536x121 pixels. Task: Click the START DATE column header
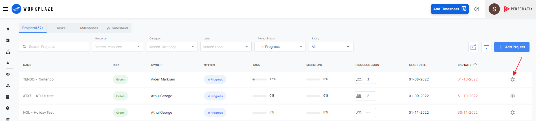tap(417, 65)
